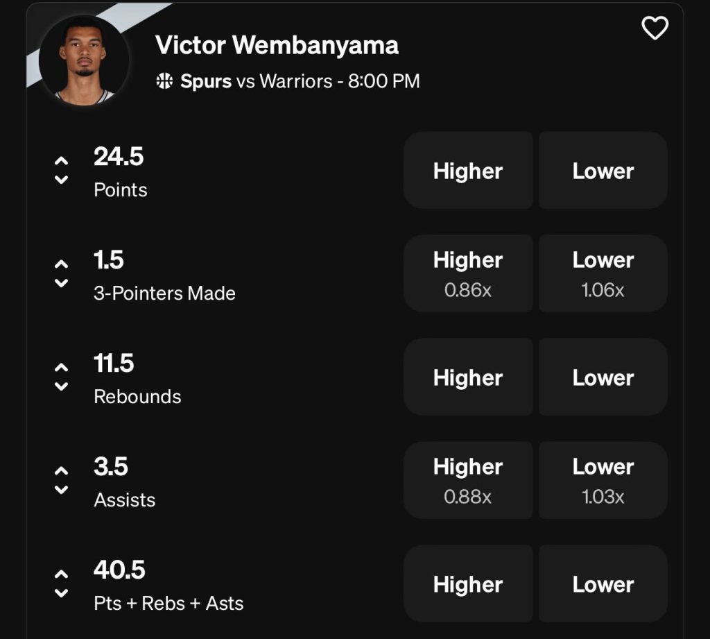This screenshot has height=639, width=710.
Task: Favorite Victor Wembanyama with heart icon
Action: (x=655, y=28)
